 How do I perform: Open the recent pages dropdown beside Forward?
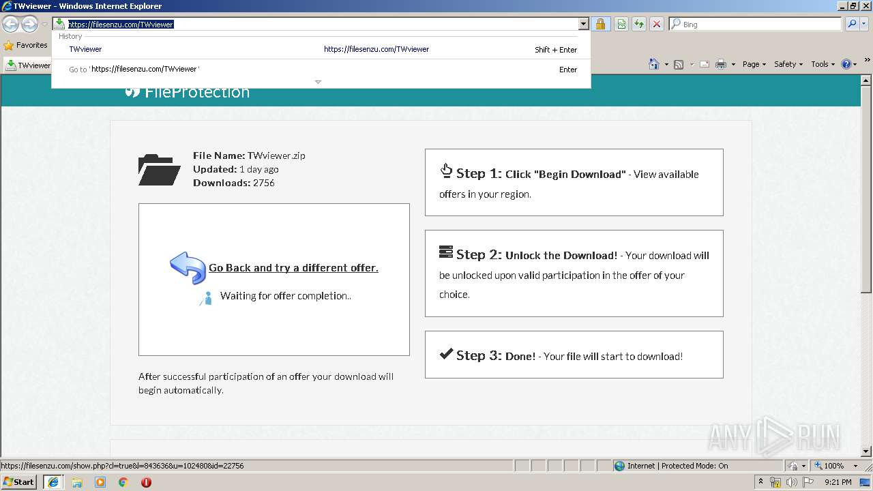pyautogui.click(x=44, y=25)
